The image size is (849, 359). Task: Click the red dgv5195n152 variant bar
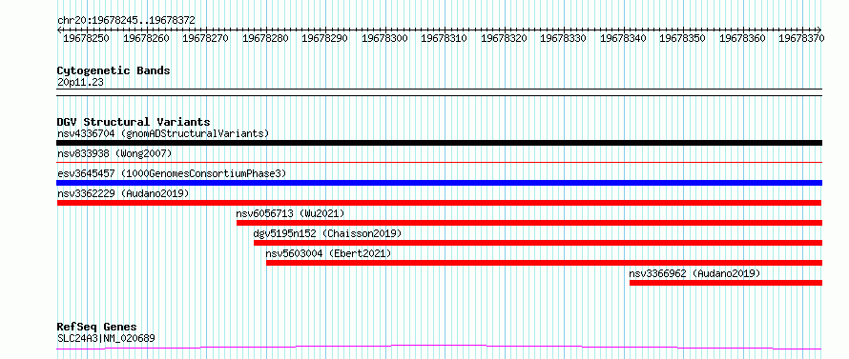point(538,243)
